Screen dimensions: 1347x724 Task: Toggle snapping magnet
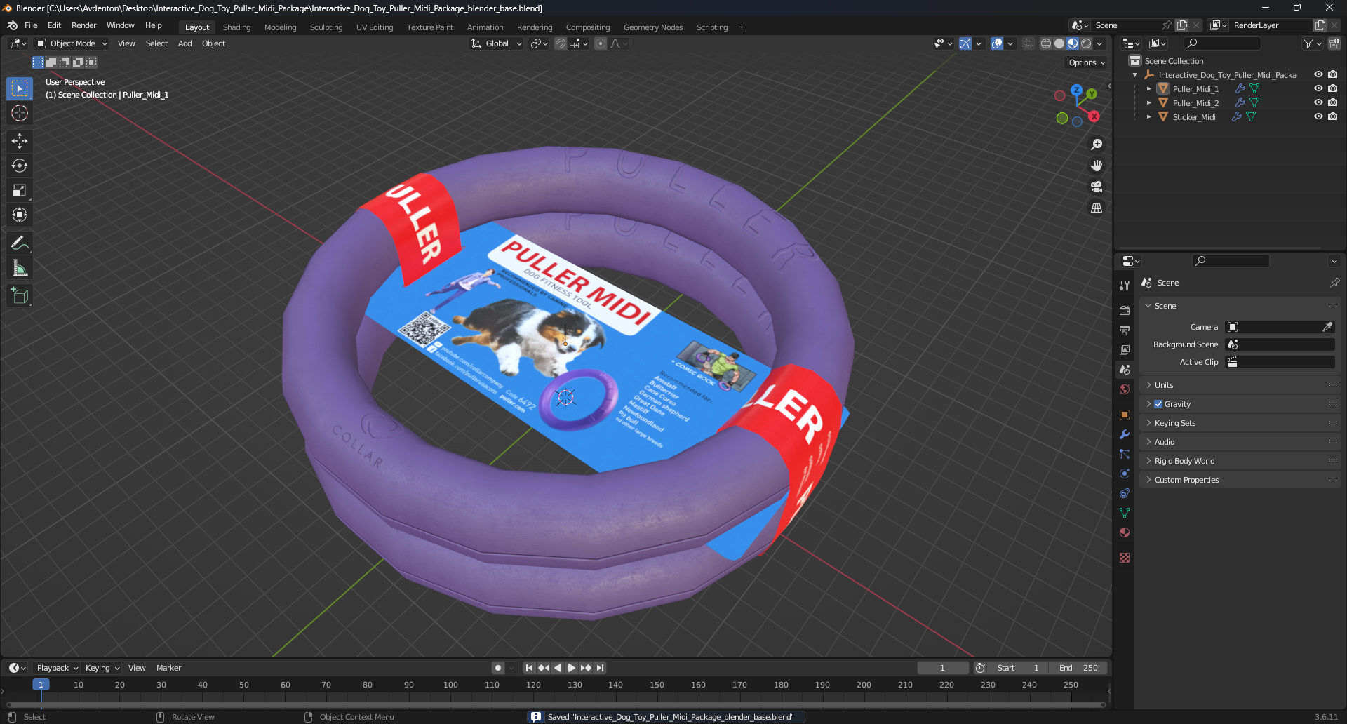[x=561, y=43]
